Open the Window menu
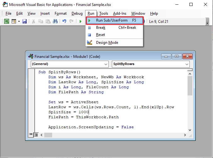213x158 pixels. [x=138, y=13]
